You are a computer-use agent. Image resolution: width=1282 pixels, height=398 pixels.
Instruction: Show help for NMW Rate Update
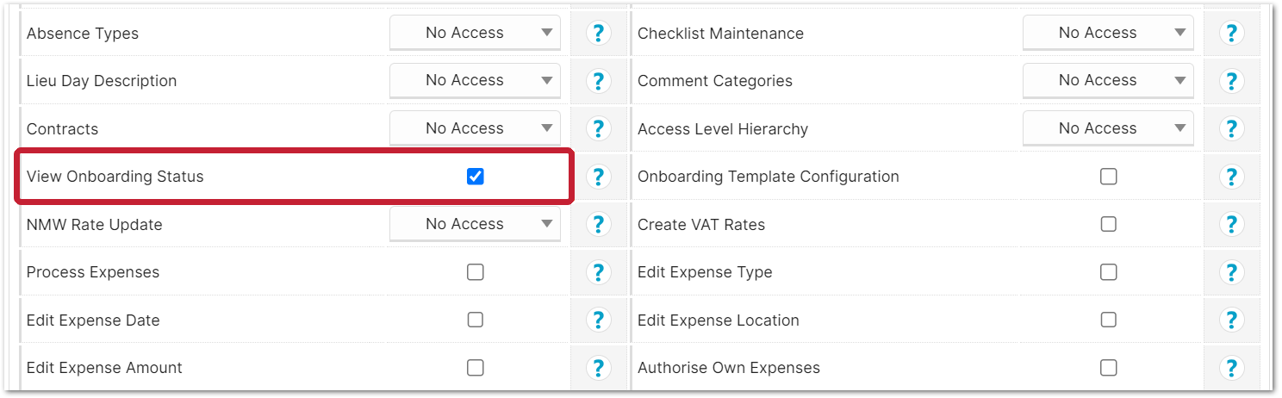598,225
